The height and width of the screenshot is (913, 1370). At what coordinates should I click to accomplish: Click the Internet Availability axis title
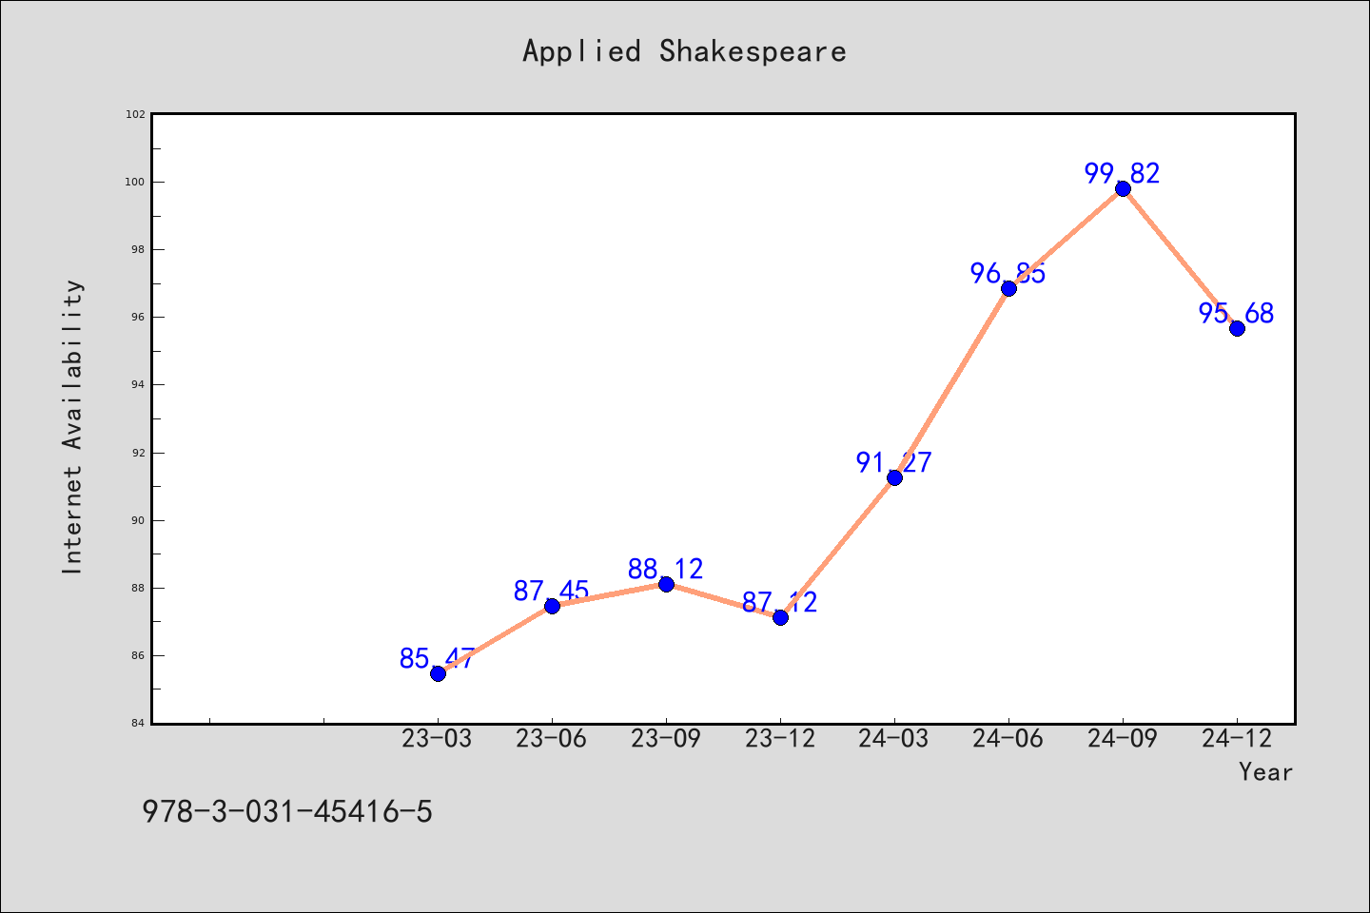[73, 426]
